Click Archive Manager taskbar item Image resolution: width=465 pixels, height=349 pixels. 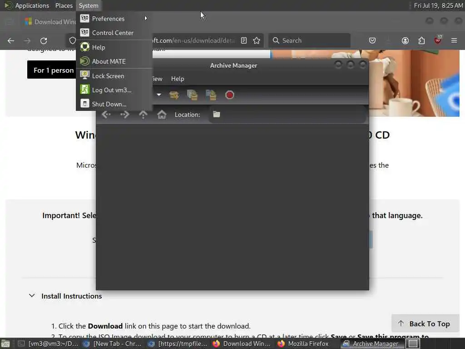371,344
